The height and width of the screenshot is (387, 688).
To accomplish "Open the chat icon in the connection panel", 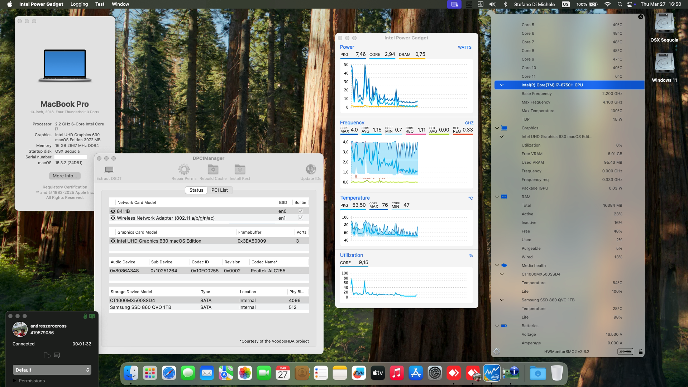I will 57,355.
